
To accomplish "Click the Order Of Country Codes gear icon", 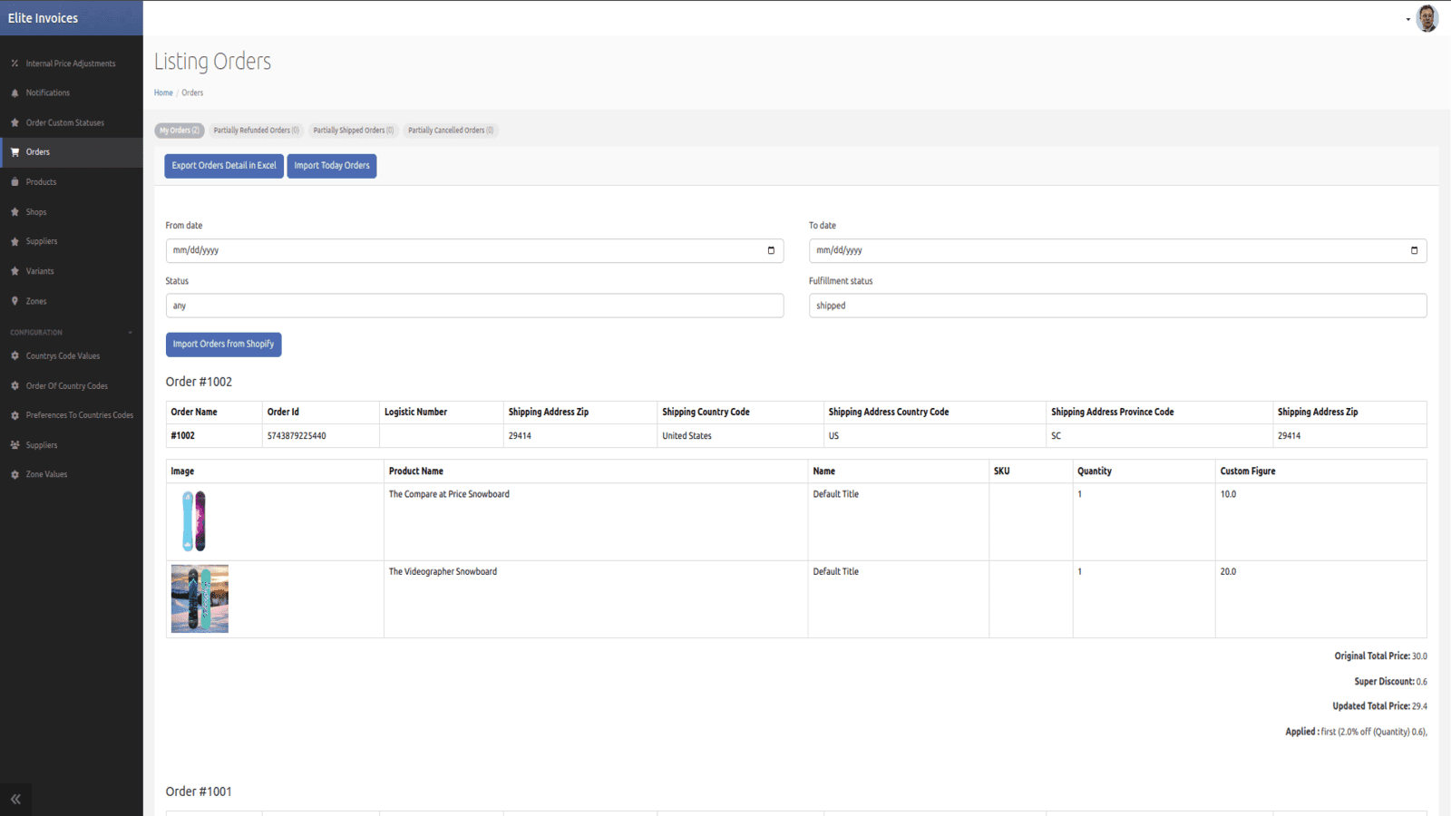I will click(15, 385).
